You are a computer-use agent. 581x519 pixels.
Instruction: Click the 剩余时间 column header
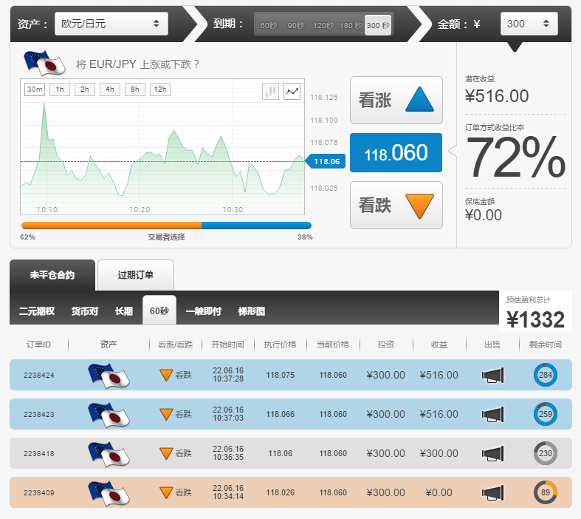pos(546,345)
